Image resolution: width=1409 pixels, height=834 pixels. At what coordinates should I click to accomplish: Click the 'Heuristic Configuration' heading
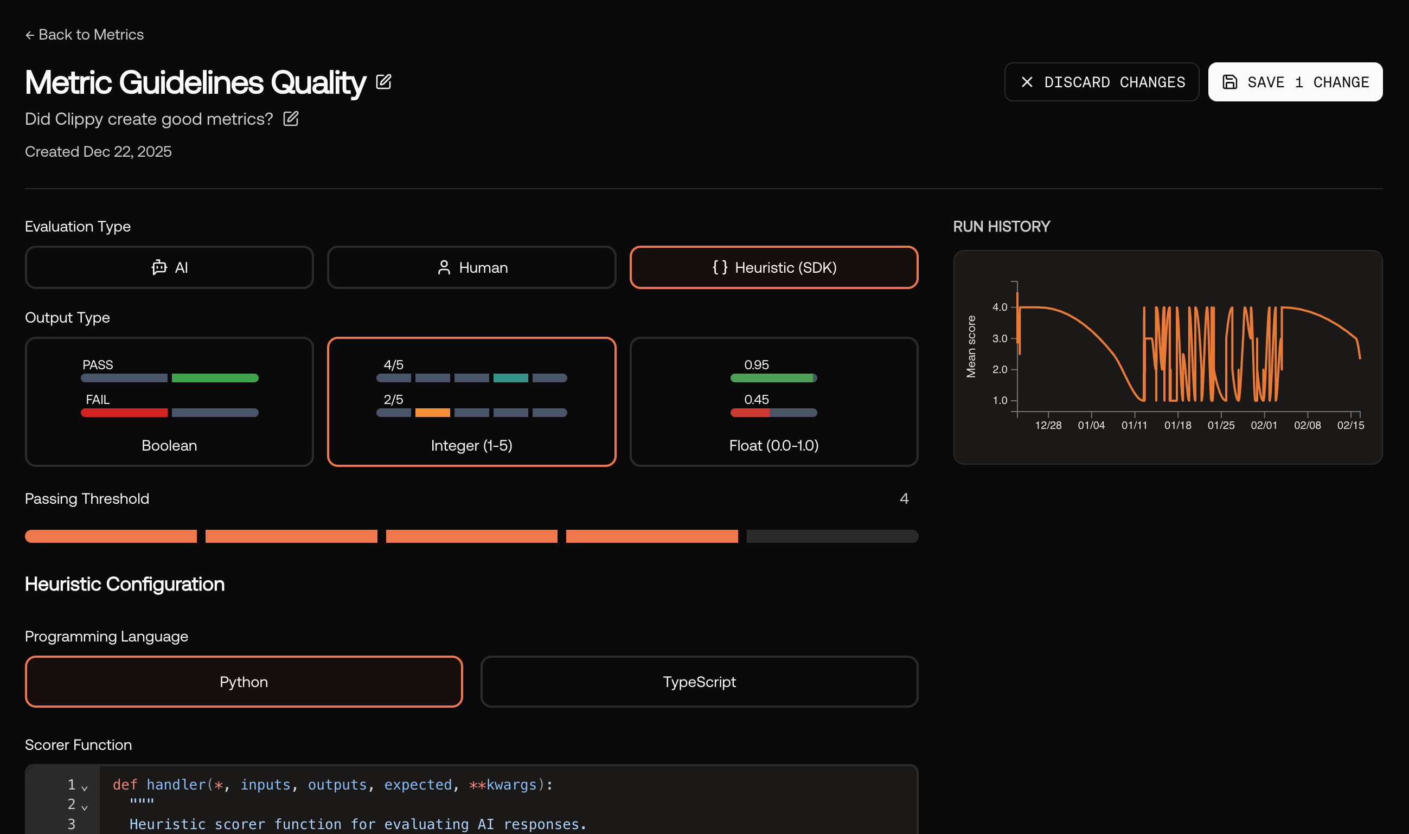pyautogui.click(x=125, y=585)
